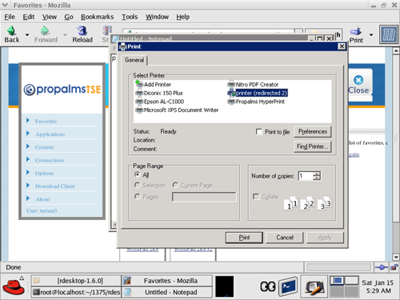Open the Print options dropdown arrow in Mozilla
Screen dimensions: 400x300
371,34
